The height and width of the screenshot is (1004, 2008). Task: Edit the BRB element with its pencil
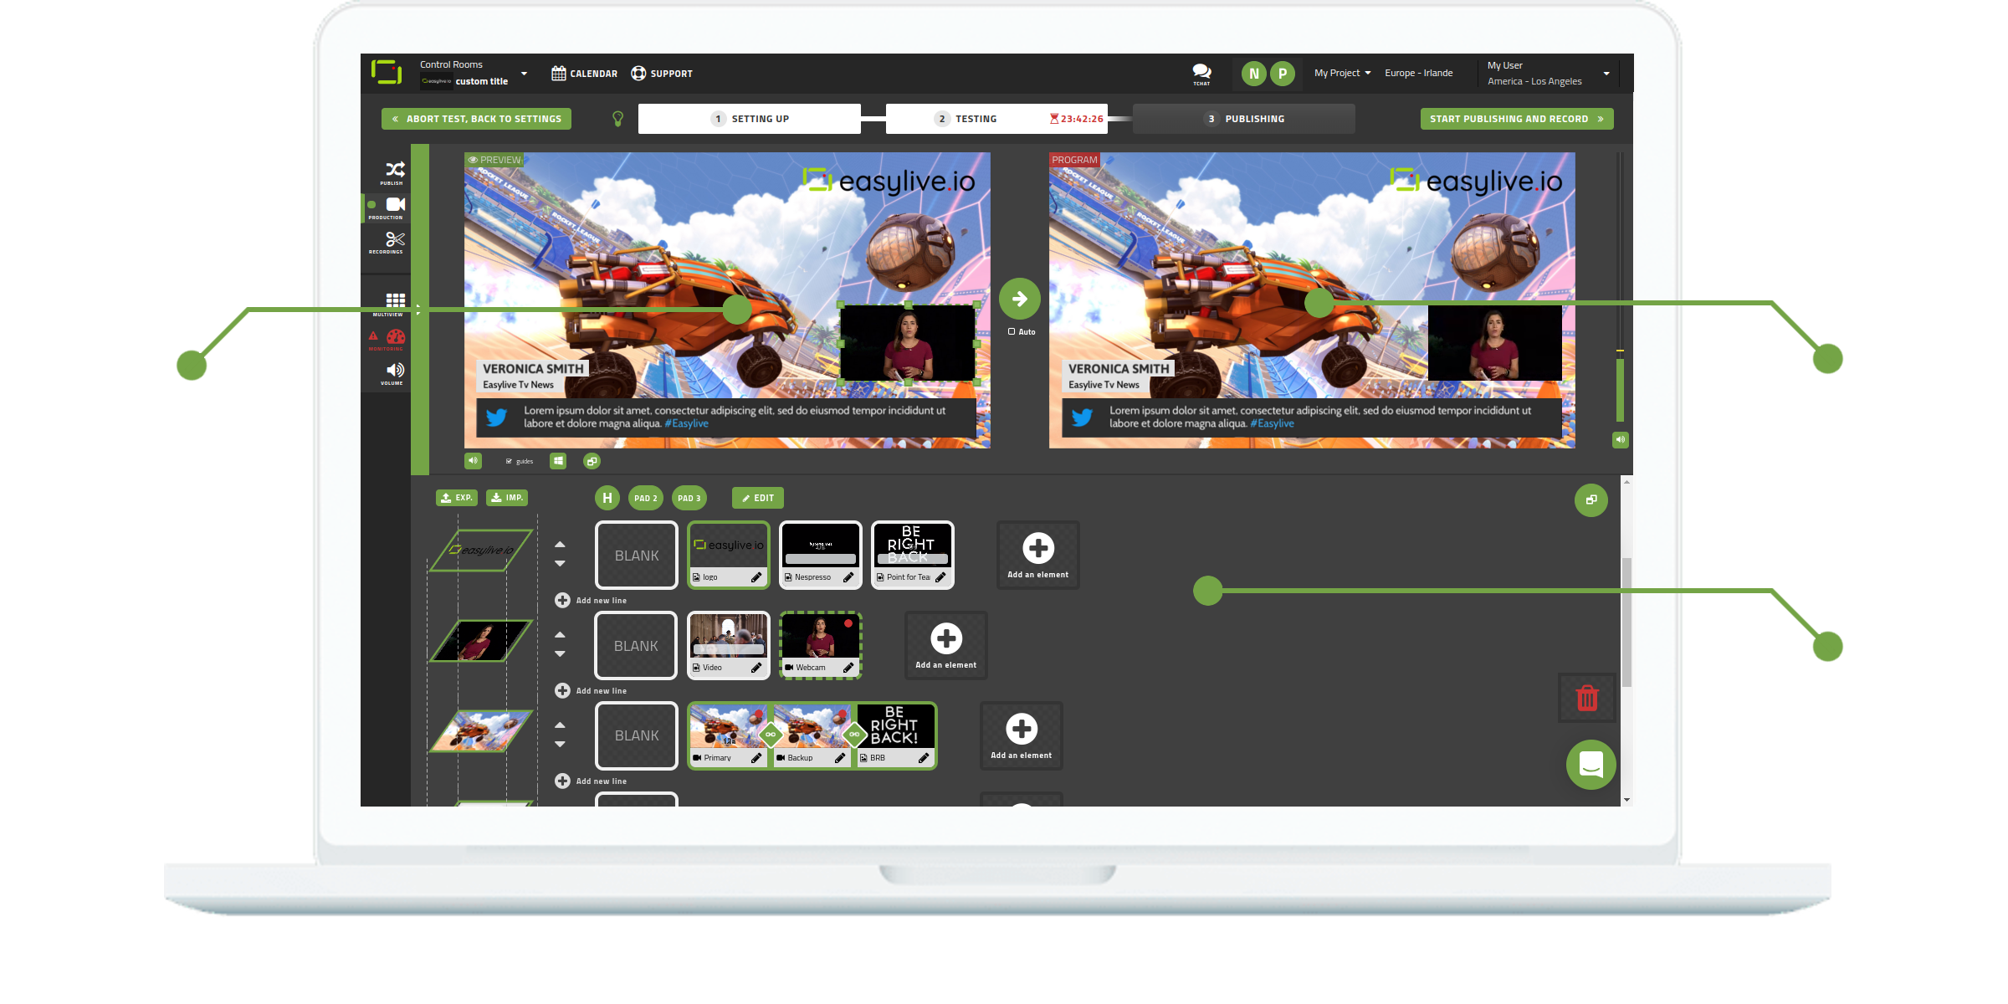tap(924, 758)
